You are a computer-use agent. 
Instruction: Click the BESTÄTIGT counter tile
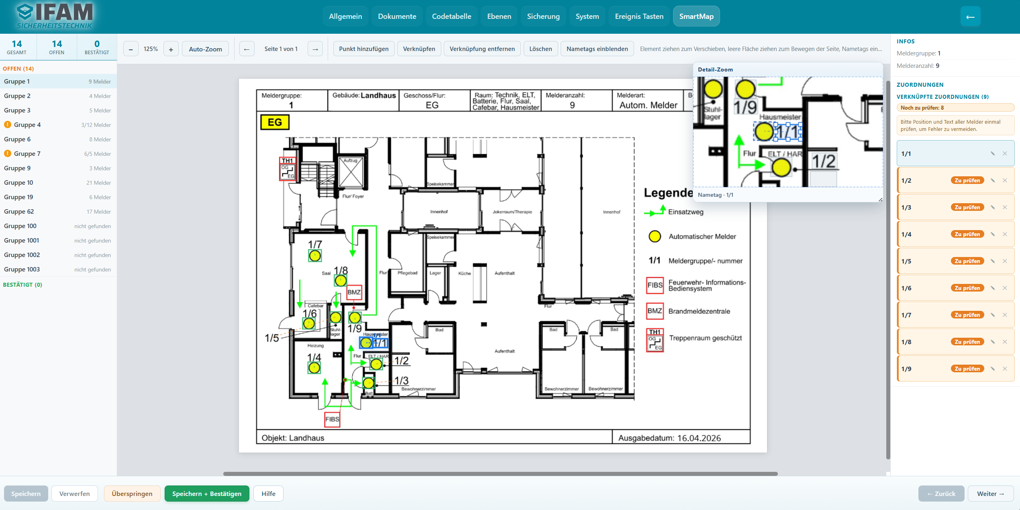(x=97, y=47)
